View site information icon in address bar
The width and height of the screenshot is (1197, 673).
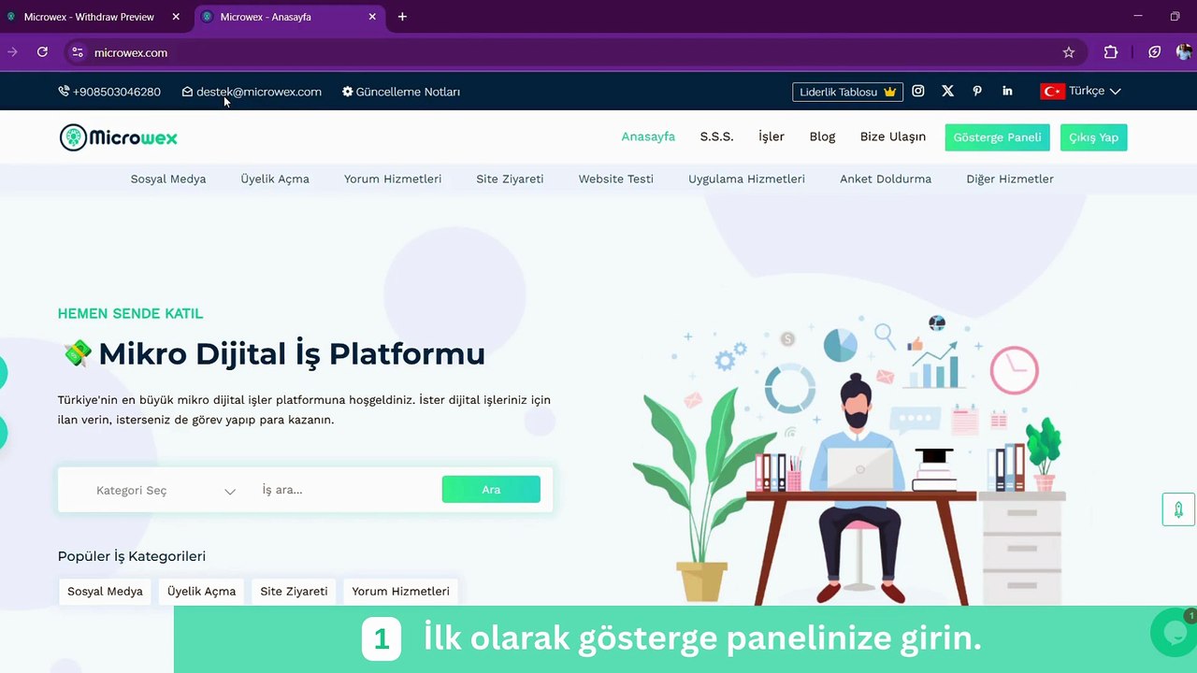click(x=78, y=52)
